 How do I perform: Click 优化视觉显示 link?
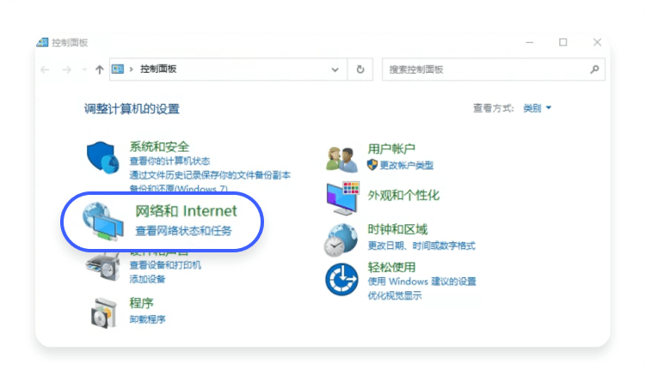pos(395,296)
